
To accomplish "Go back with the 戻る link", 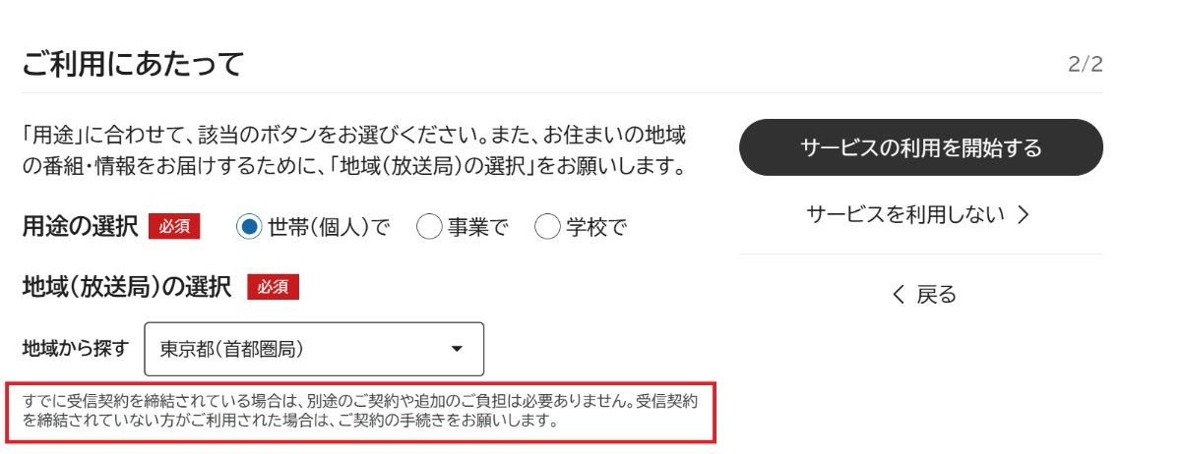I will click(x=923, y=294).
